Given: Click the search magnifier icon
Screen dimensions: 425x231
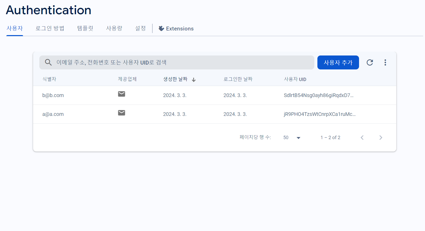Looking at the screenshot, I should 48,62.
